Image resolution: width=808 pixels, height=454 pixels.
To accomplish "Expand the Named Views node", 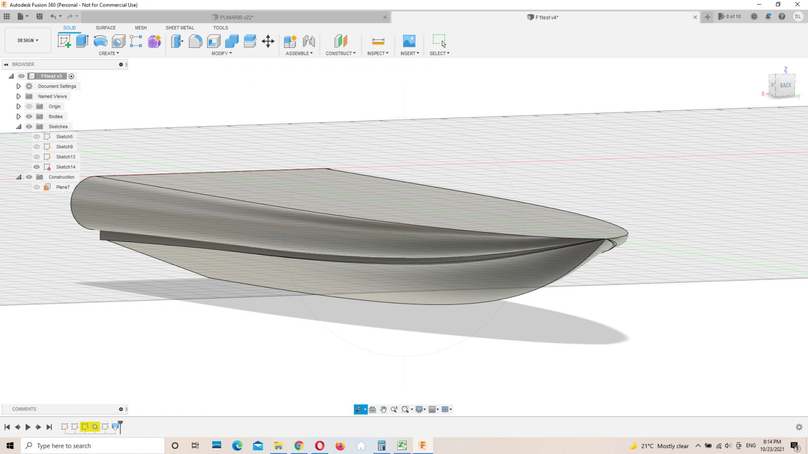I will tap(19, 96).
